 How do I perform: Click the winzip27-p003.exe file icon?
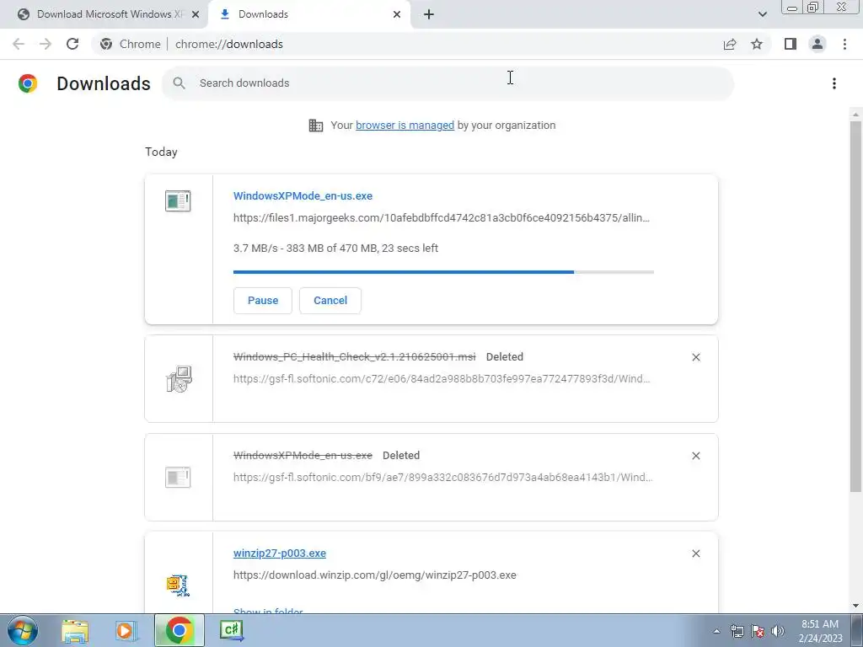tap(178, 586)
